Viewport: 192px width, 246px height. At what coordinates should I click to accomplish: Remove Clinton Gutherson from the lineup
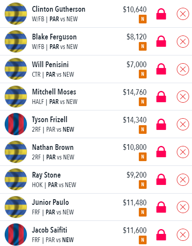183,14
